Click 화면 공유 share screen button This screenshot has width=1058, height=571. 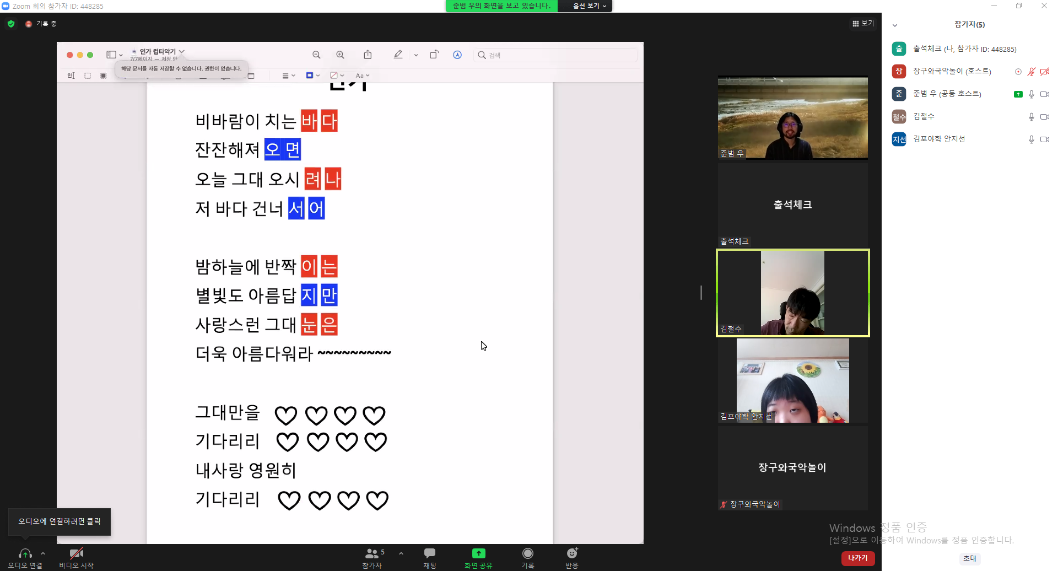[478, 558]
